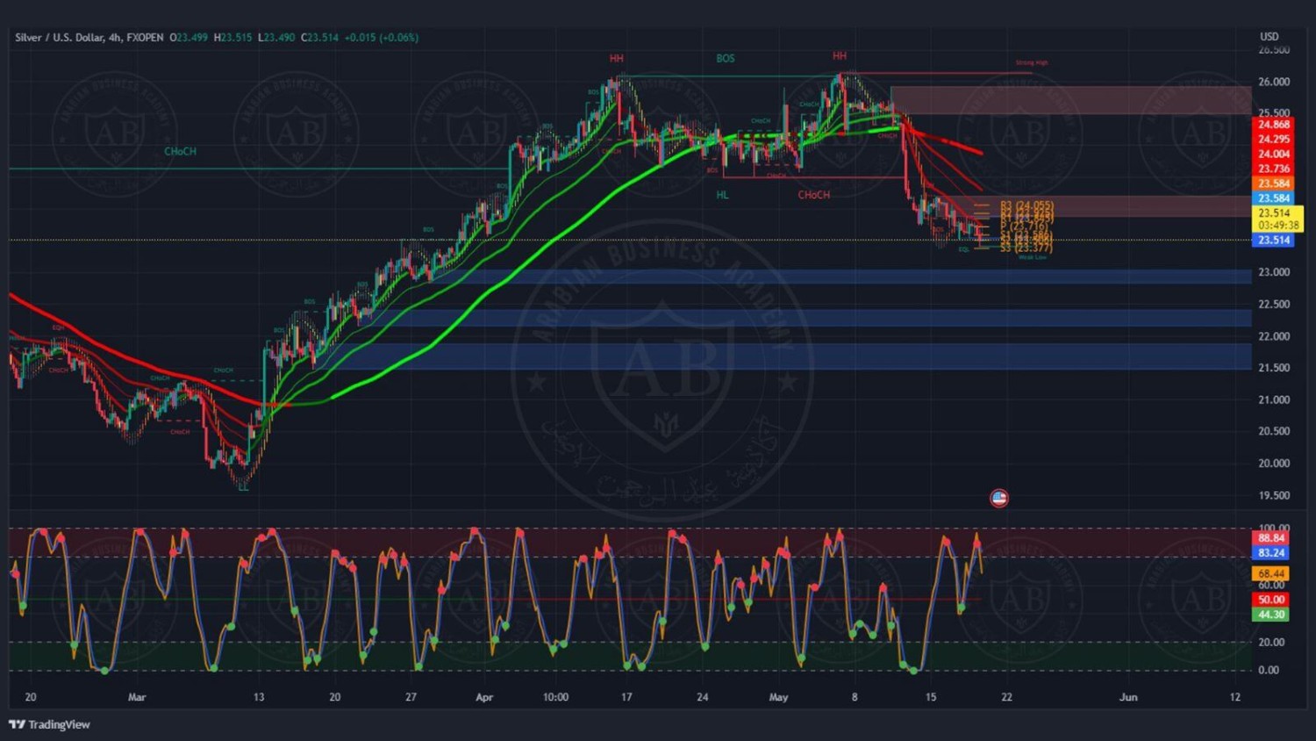Image resolution: width=1316 pixels, height=741 pixels.
Task: Select the red 50.00 oscillator value tag
Action: 1271,600
